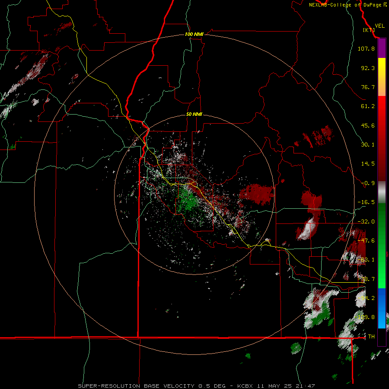
Task: Click the VEL legend title
Action: (x=380, y=26)
